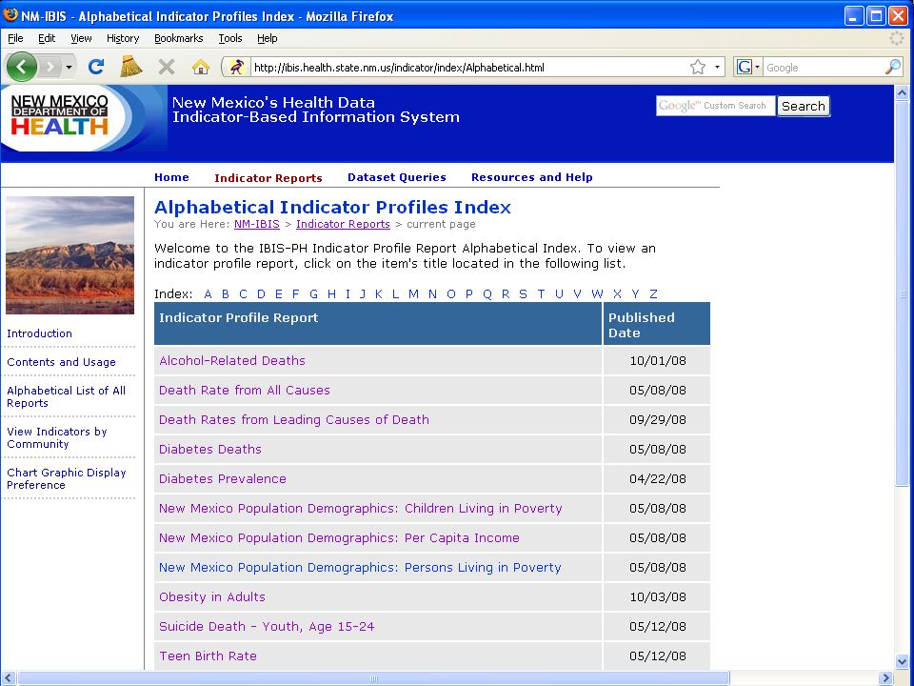Image resolution: width=914 pixels, height=686 pixels.
Task: Jump to index letter A
Action: tap(208, 294)
